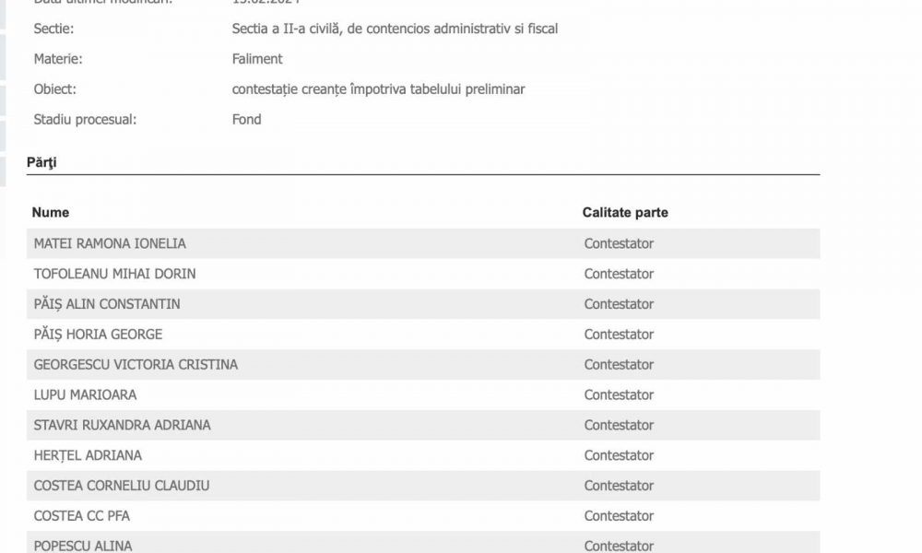The image size is (922, 553).
Task: Click the Calitate parte column header
Action: click(625, 213)
